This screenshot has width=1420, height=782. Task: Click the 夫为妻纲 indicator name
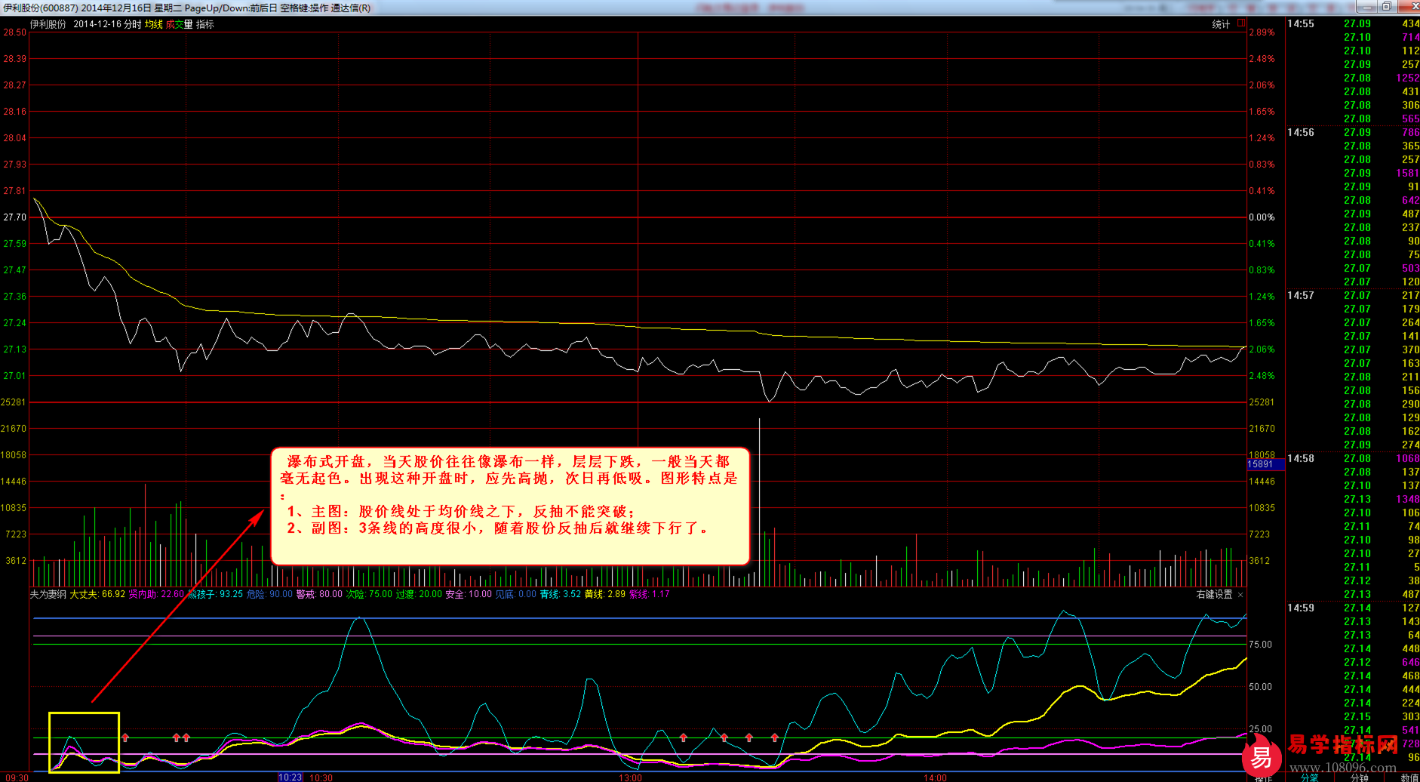coord(48,595)
